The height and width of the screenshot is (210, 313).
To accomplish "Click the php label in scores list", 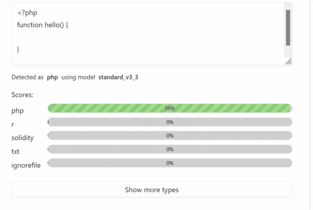I will [x=18, y=111].
